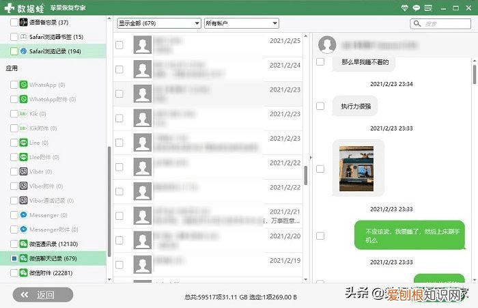
Task: Select 微信聊天记录 (679) category
Action: 53,258
